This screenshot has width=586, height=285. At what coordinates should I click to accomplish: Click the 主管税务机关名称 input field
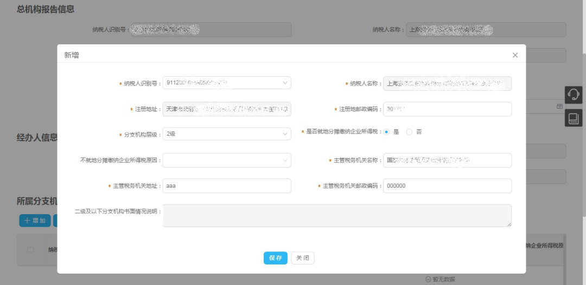[447, 161]
